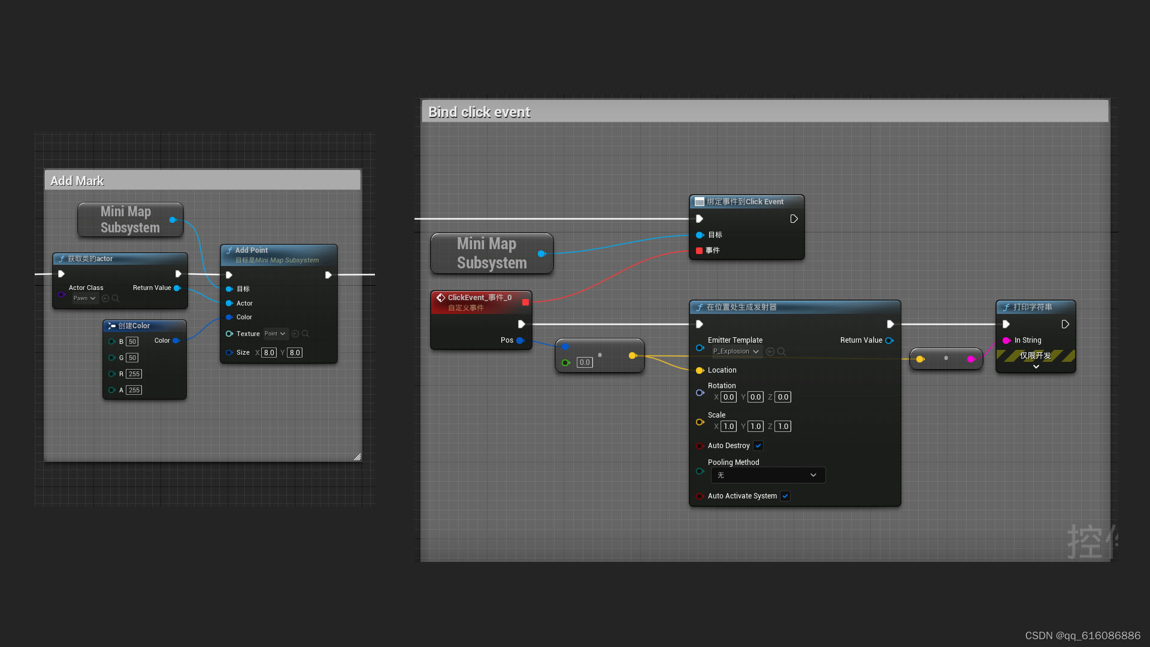Click browse icon beside Pawn actor class
Viewport: 1150px width, 647px height.
(x=116, y=298)
